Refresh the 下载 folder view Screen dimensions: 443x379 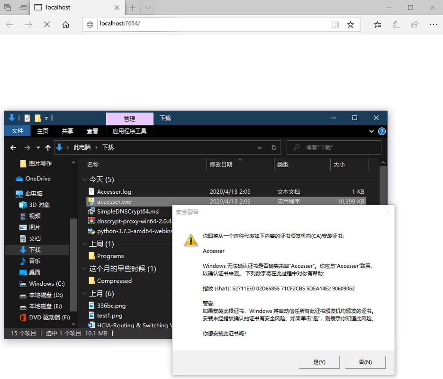(274, 148)
